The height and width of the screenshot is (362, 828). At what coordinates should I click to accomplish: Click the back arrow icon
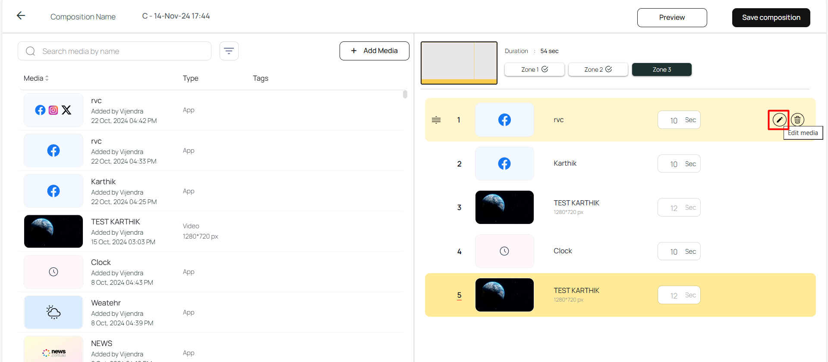[21, 16]
